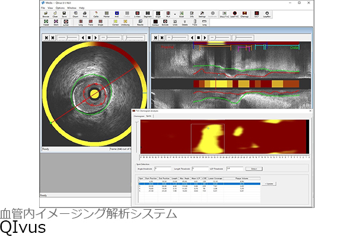The width and height of the screenshot is (356, 237).
Task: Click the Undolong toolbar icon
Action: click(125, 23)
